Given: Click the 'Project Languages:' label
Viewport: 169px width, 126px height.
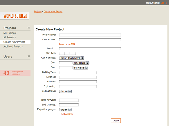Looking at the screenshot, I should click(46, 109).
